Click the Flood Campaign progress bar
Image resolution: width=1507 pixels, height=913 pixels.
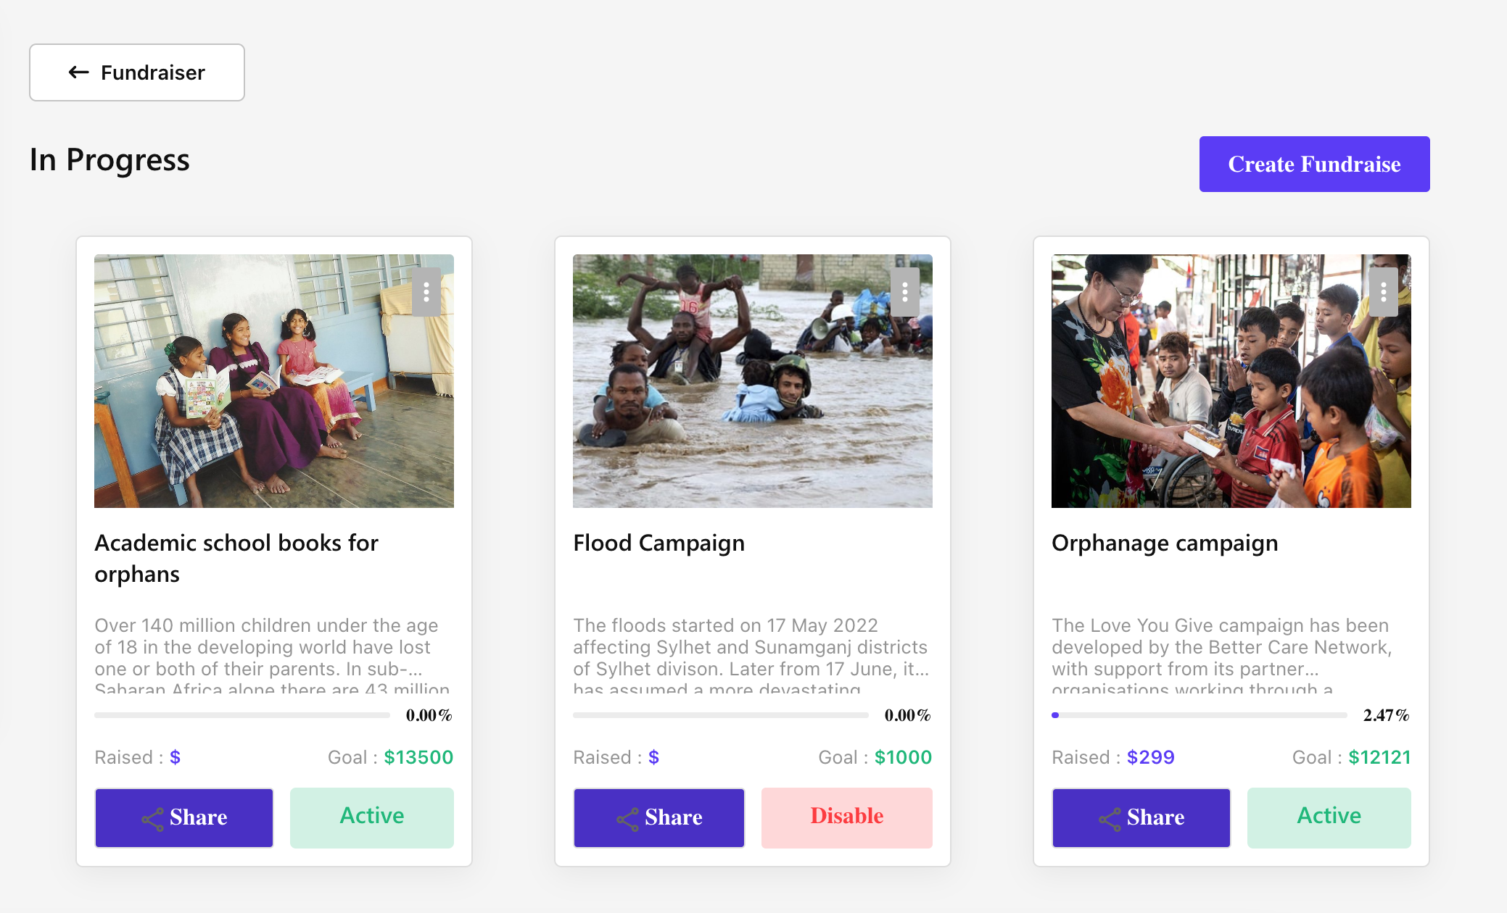720,715
